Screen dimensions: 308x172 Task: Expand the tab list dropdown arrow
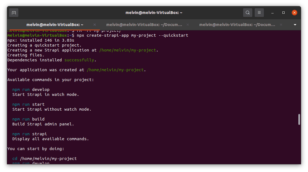[295, 25]
